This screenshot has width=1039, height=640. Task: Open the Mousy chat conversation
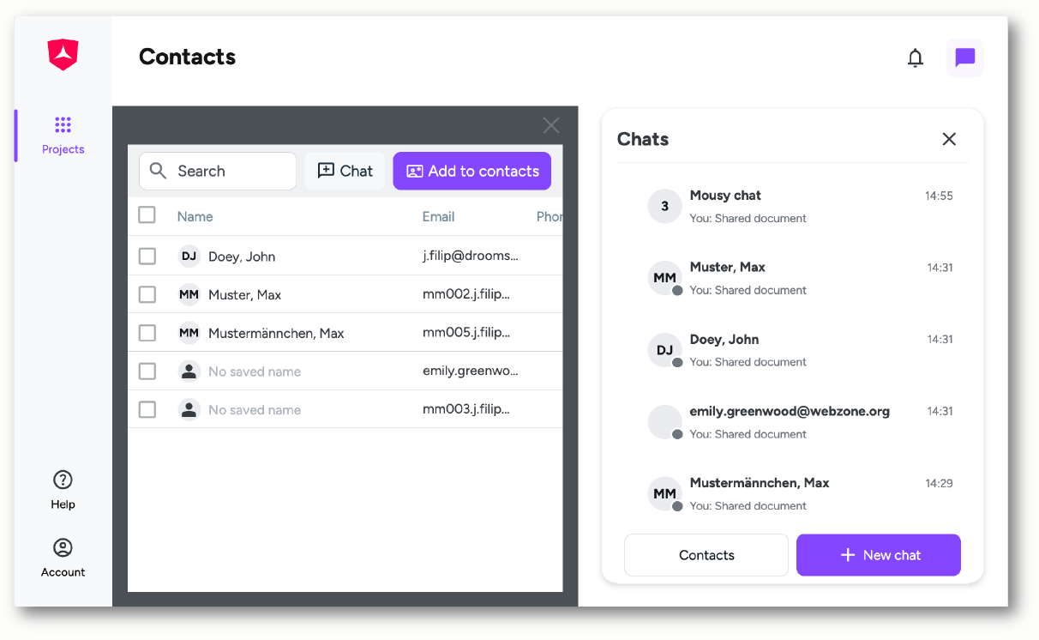click(x=800, y=206)
